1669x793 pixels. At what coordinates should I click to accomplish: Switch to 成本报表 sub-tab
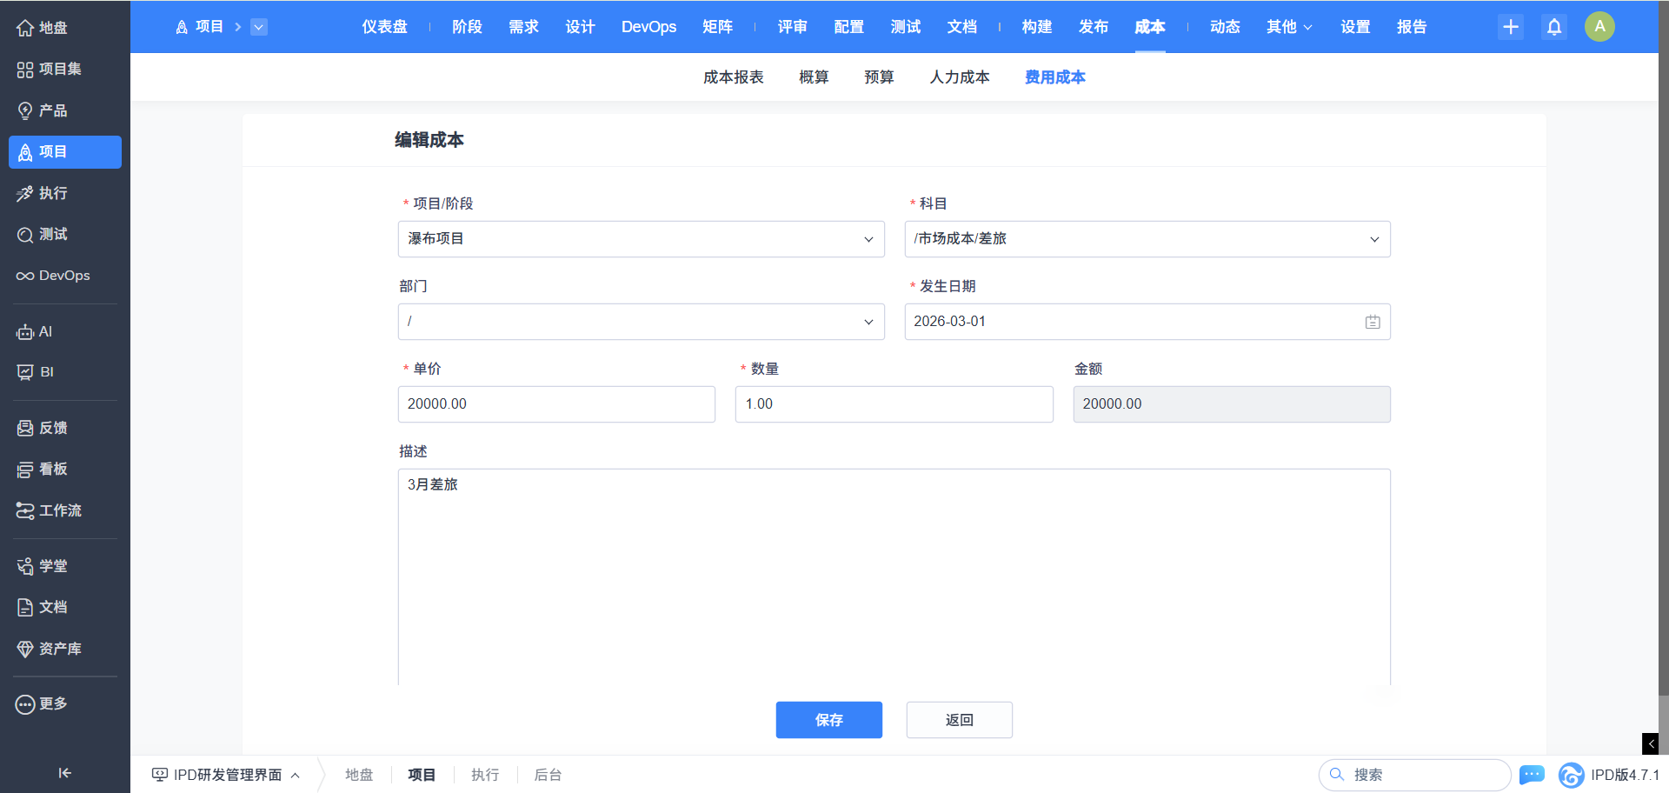[734, 77]
